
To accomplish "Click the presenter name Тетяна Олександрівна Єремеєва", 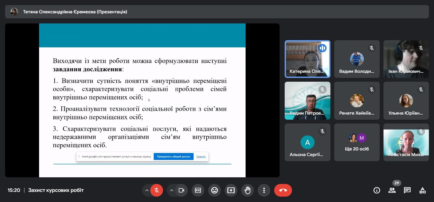I will click(x=75, y=12).
